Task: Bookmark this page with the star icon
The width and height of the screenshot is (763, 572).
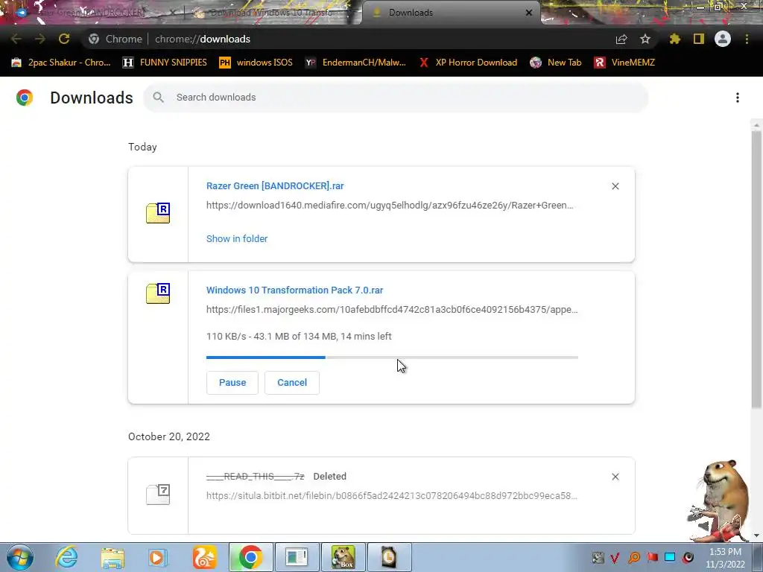Action: click(x=645, y=39)
